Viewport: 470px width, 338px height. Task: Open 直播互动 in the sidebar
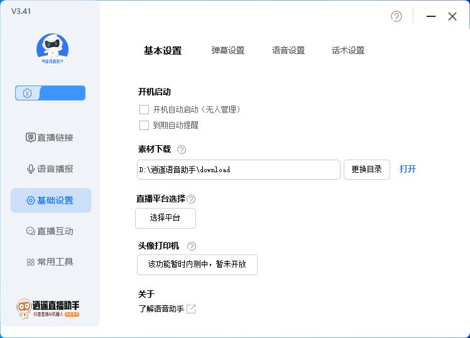50,231
